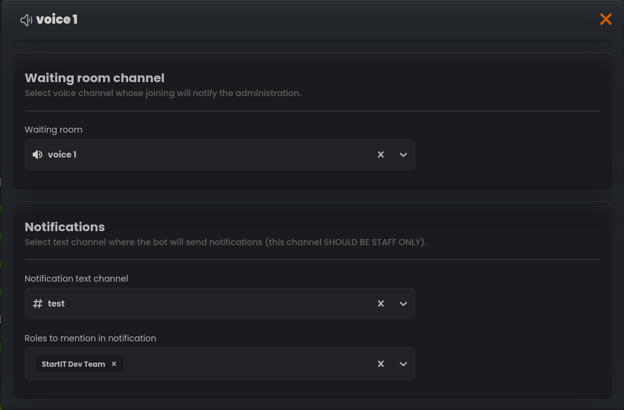Image resolution: width=624 pixels, height=410 pixels.
Task: Open the Notification text channel dropdown
Action: 403,303
